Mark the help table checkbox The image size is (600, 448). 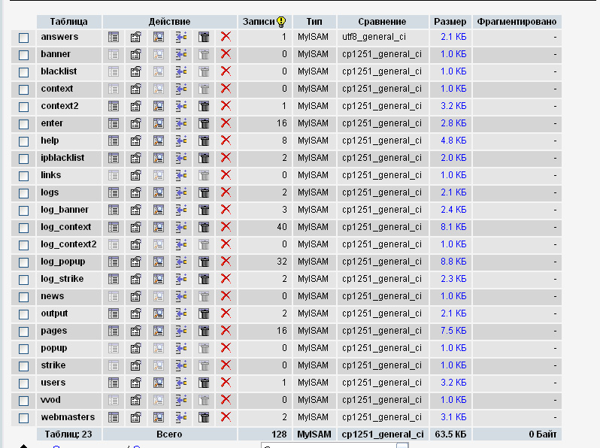pos(24,141)
